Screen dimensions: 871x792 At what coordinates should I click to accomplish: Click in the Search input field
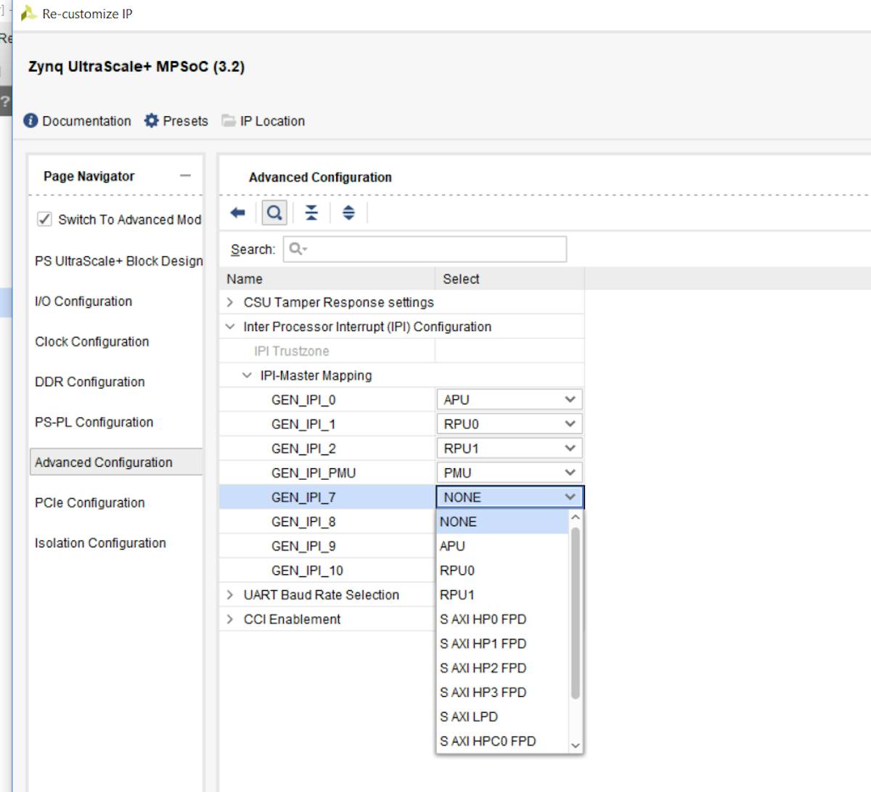pos(432,249)
